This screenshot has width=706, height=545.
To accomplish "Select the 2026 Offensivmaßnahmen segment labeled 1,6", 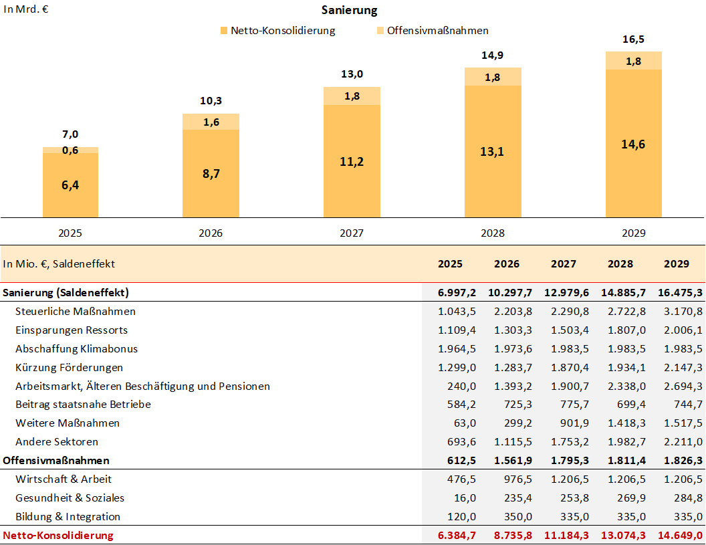I will [x=211, y=122].
